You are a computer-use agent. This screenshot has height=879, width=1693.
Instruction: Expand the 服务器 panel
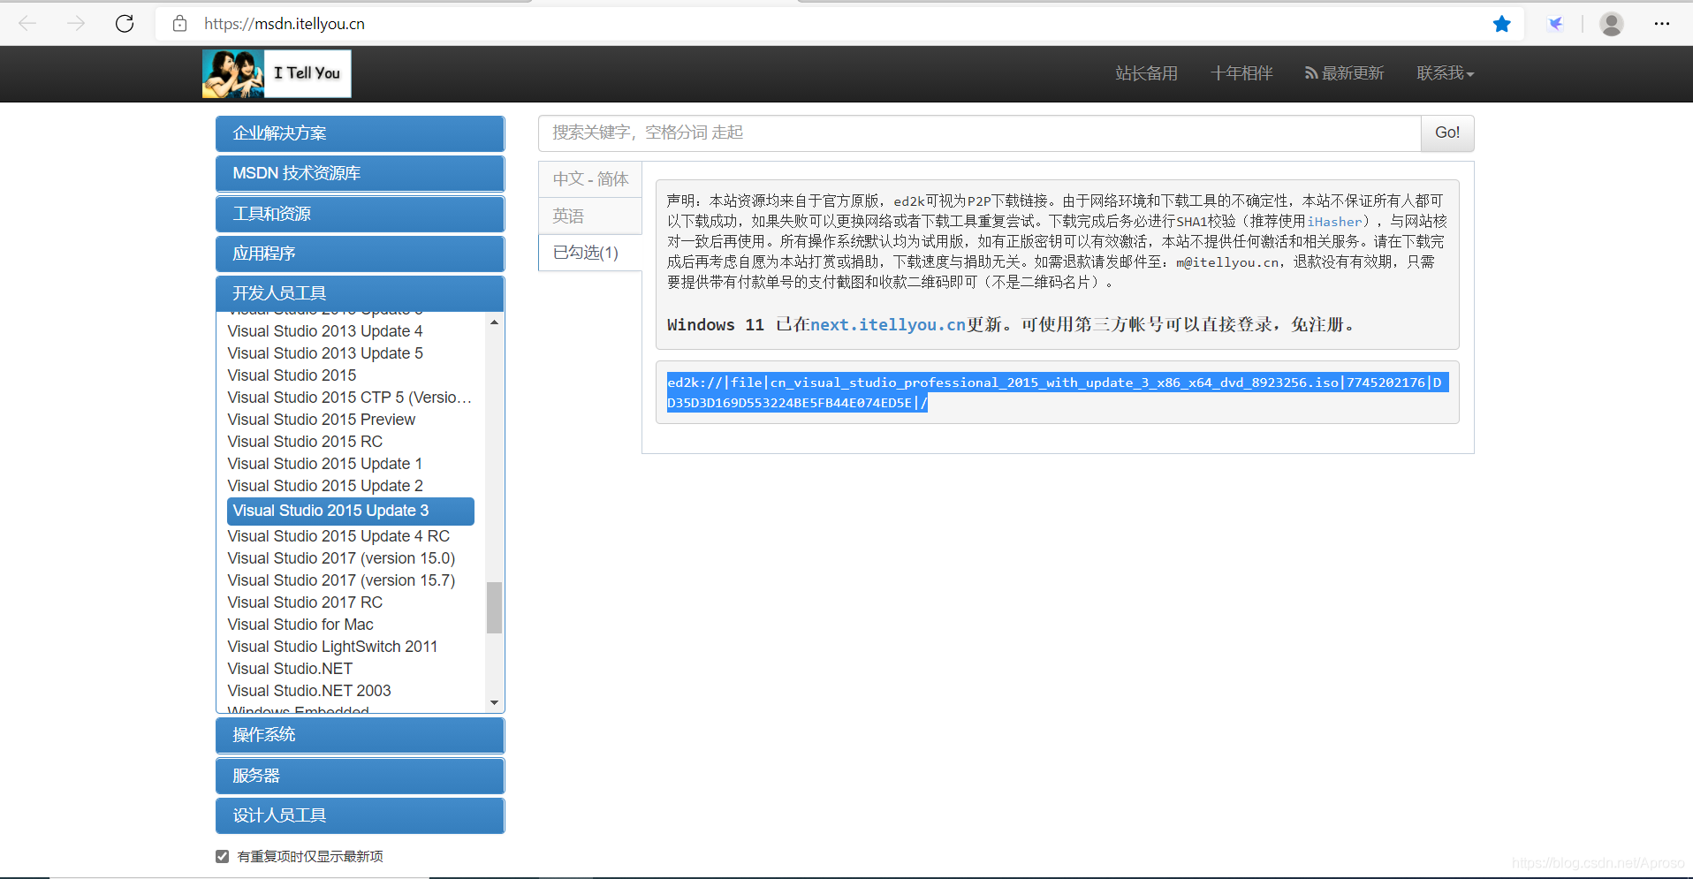tap(361, 776)
